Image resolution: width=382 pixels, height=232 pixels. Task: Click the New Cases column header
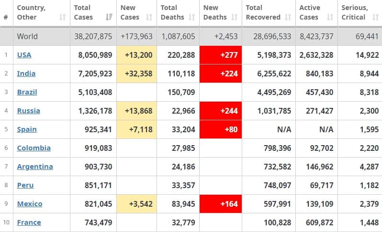click(137, 13)
